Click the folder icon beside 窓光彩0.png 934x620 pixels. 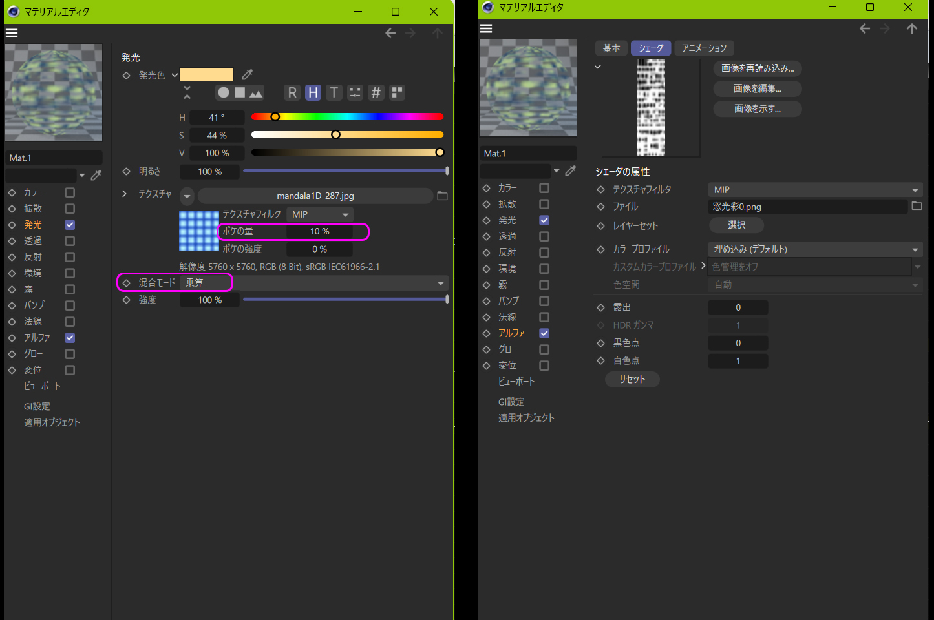[x=917, y=206]
